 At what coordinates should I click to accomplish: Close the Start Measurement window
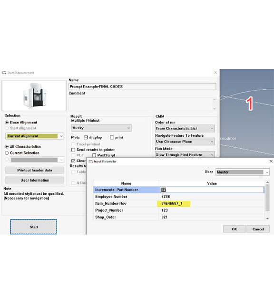[x=215, y=73]
